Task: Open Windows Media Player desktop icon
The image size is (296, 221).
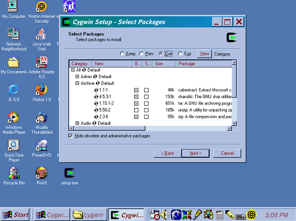Action: [14, 123]
